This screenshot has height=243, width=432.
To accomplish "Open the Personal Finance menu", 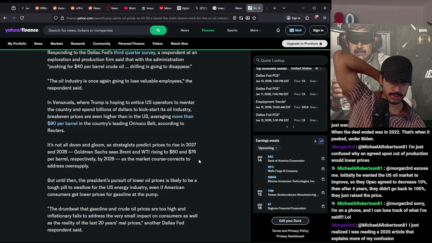I will click(x=131, y=44).
